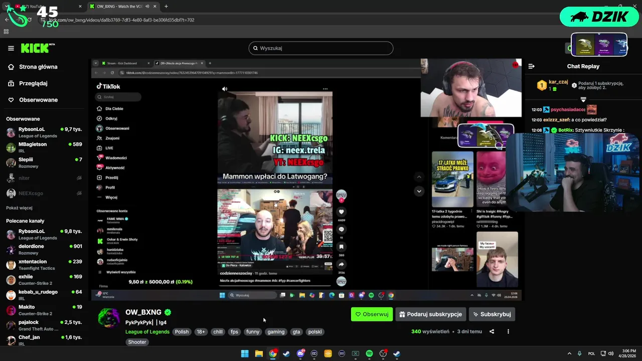642x361 pixels.
Task: Open offline channel NEEXcsgo
Action: coord(44,193)
